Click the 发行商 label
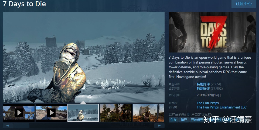259x130 pixels. 173,107
